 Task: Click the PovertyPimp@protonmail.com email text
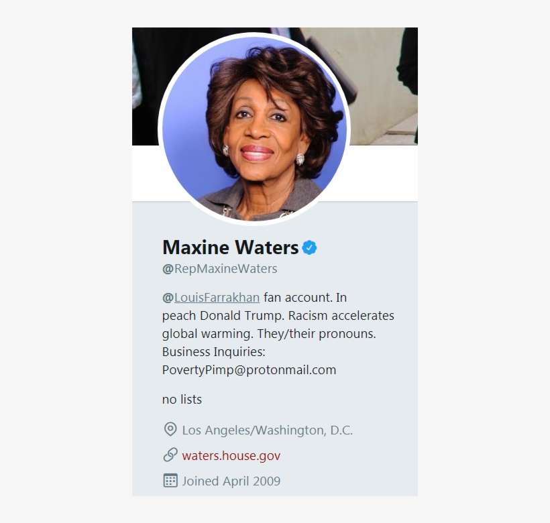(249, 370)
